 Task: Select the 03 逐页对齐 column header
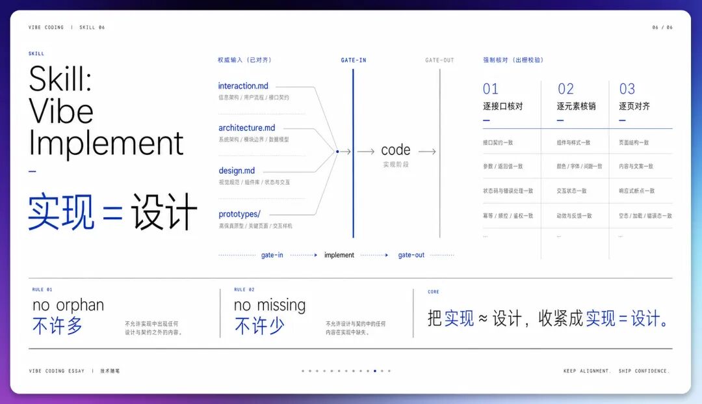click(634, 97)
